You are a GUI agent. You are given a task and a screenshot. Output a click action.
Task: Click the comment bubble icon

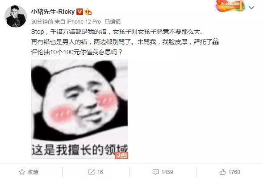click(x=155, y=172)
